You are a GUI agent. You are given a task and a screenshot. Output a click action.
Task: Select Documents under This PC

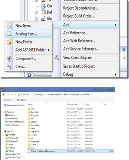(12, 138)
